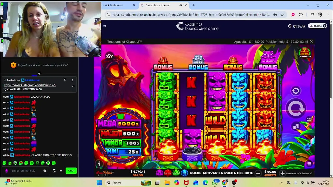
Task: Close the Kick Dashboard tab
Action: click(134, 5)
